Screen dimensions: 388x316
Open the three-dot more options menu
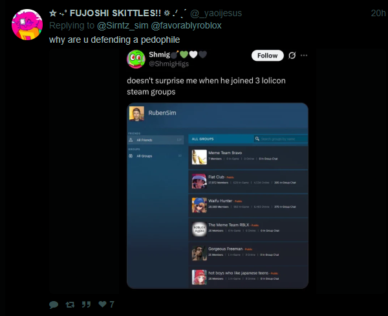tap(304, 56)
